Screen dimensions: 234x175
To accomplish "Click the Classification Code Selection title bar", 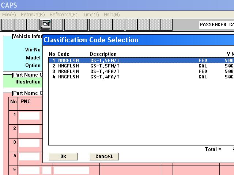I will (138, 40).
